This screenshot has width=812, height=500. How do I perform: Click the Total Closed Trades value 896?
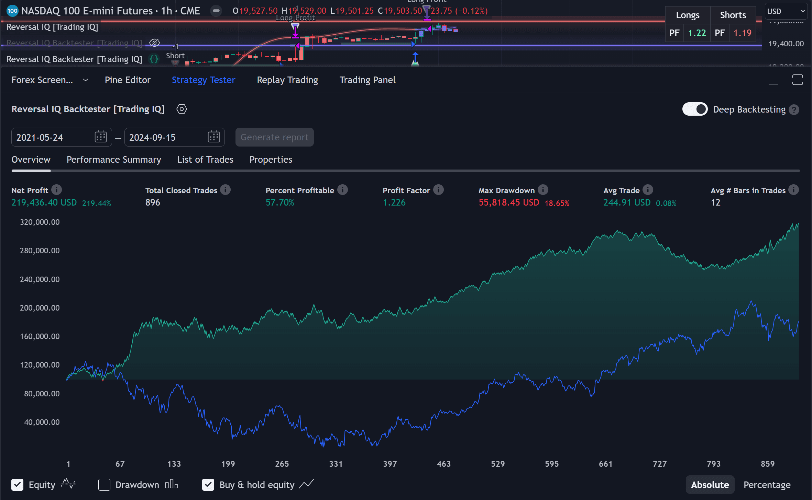(x=153, y=202)
